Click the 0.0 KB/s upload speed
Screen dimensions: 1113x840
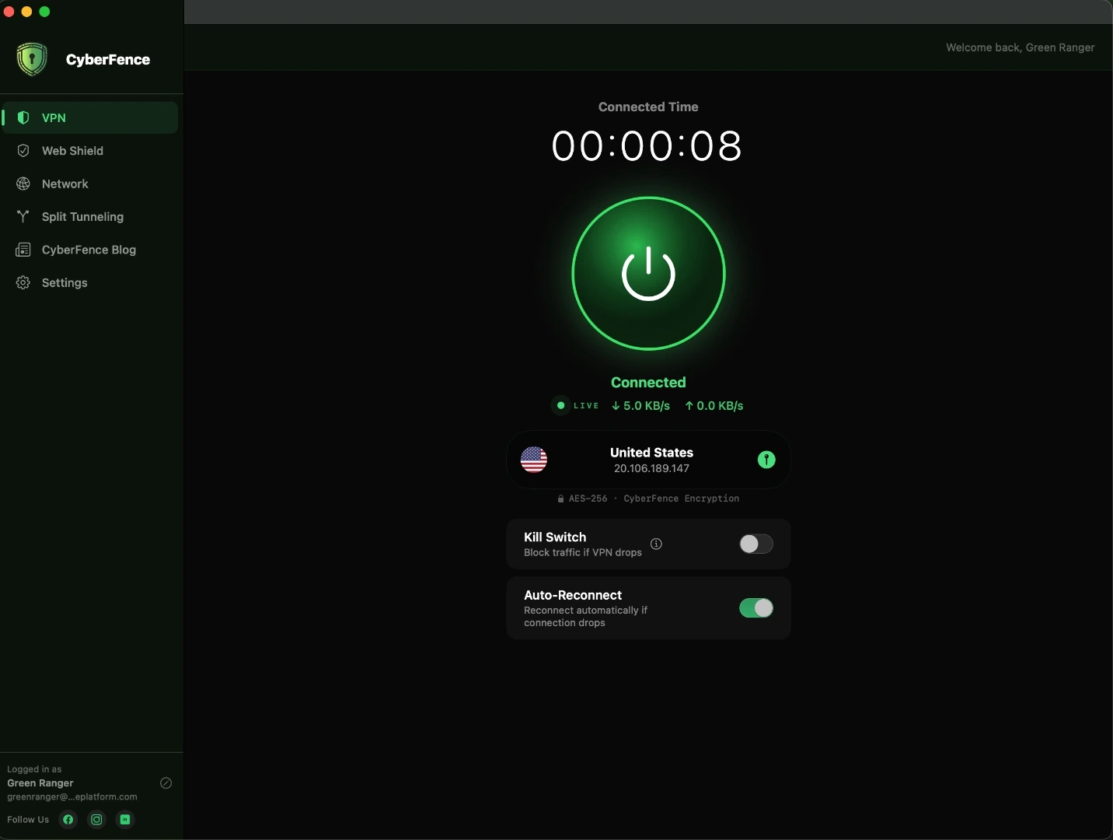714,406
